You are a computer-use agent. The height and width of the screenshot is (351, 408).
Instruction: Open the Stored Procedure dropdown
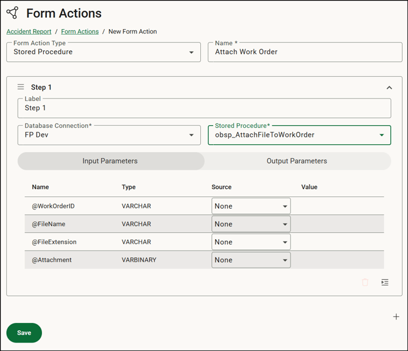(x=299, y=135)
